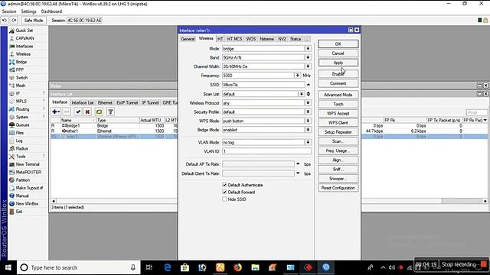Toggle Safe Mode button

[34, 21]
